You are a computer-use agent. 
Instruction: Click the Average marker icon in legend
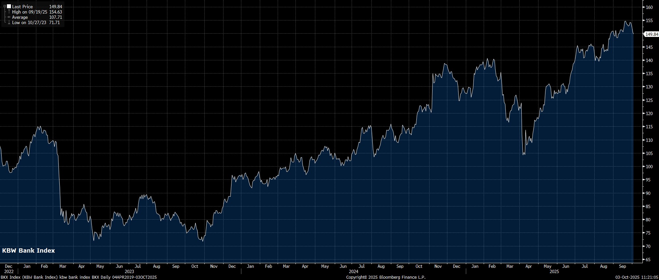9,17
